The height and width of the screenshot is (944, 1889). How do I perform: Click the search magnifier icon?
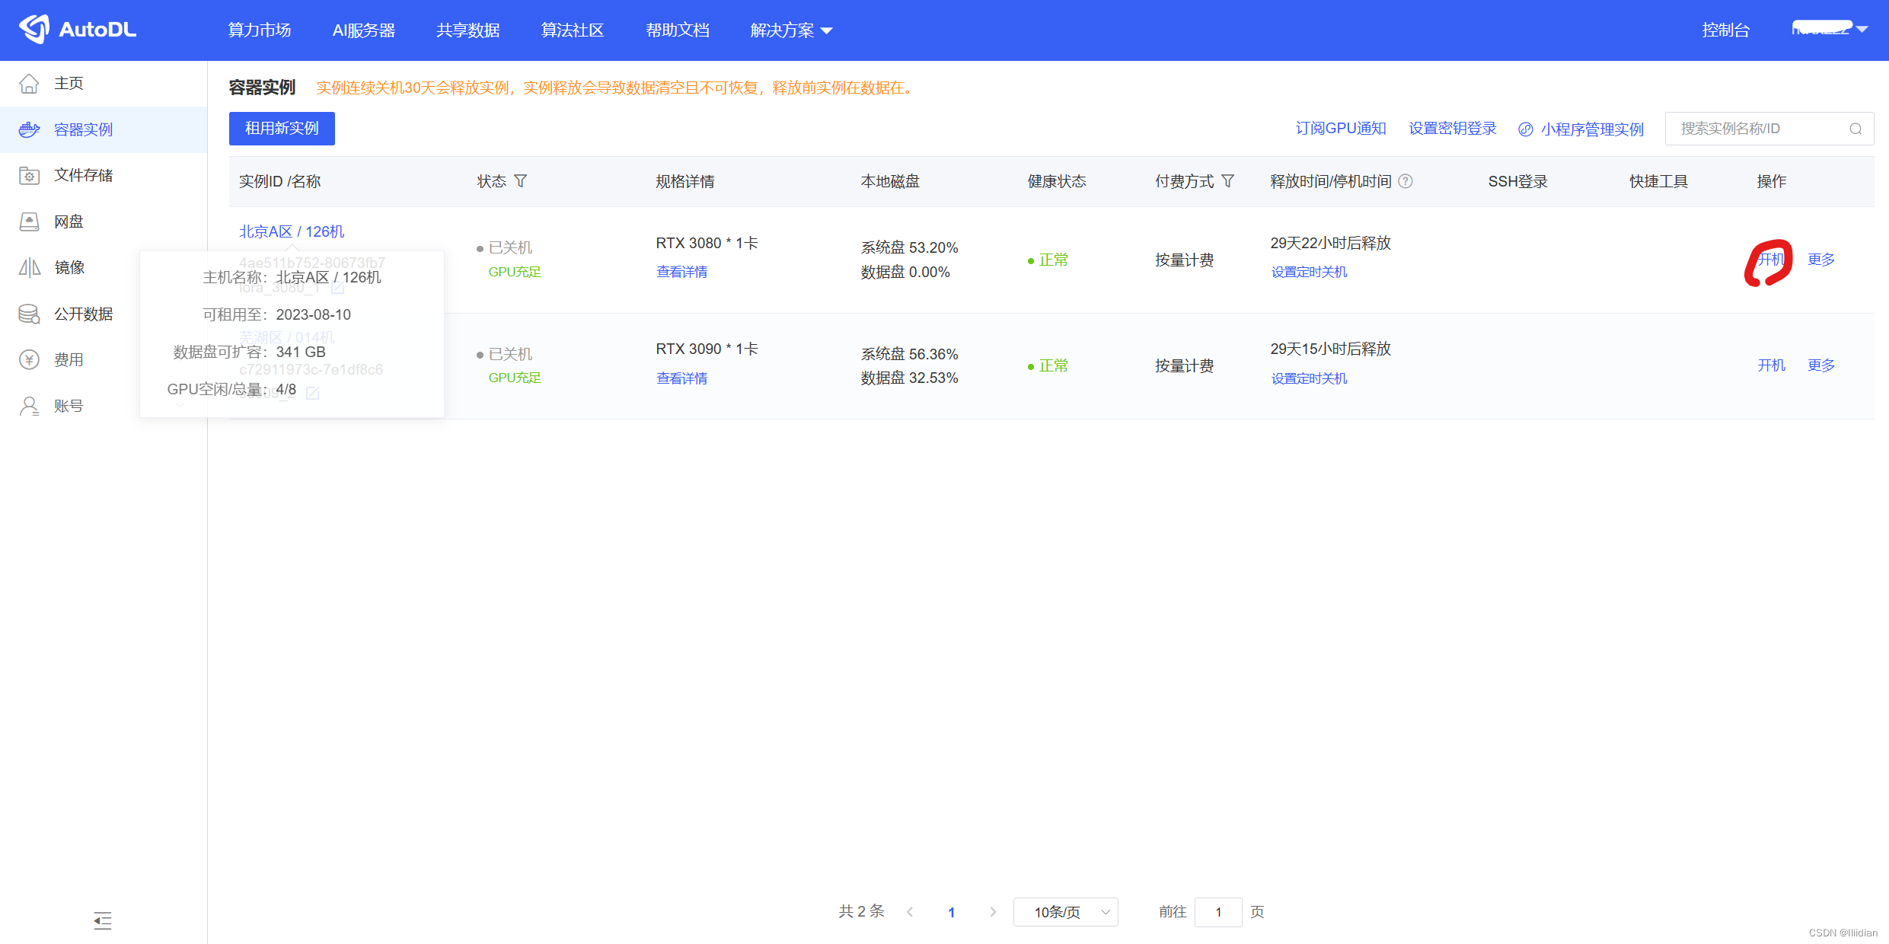pos(1855,129)
